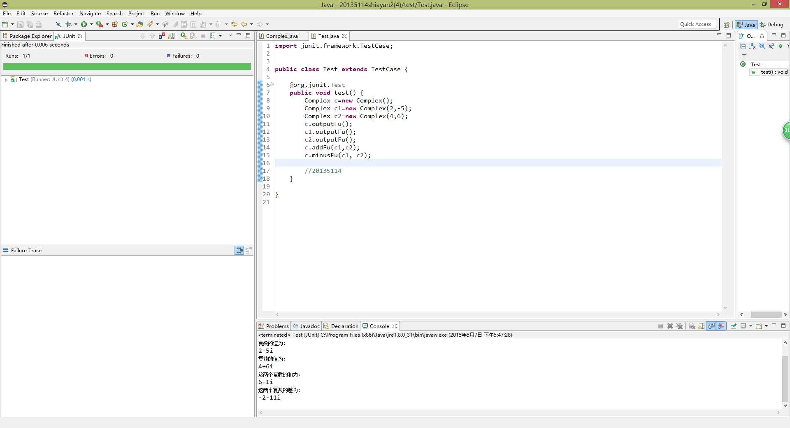Open the Declaration tab

(x=341, y=326)
